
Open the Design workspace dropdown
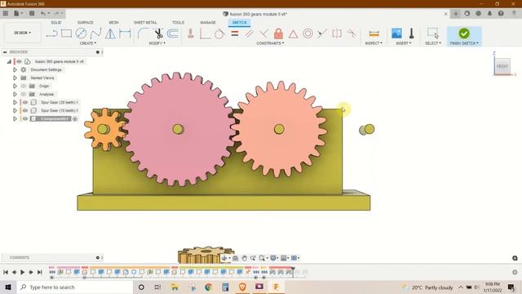coord(22,33)
